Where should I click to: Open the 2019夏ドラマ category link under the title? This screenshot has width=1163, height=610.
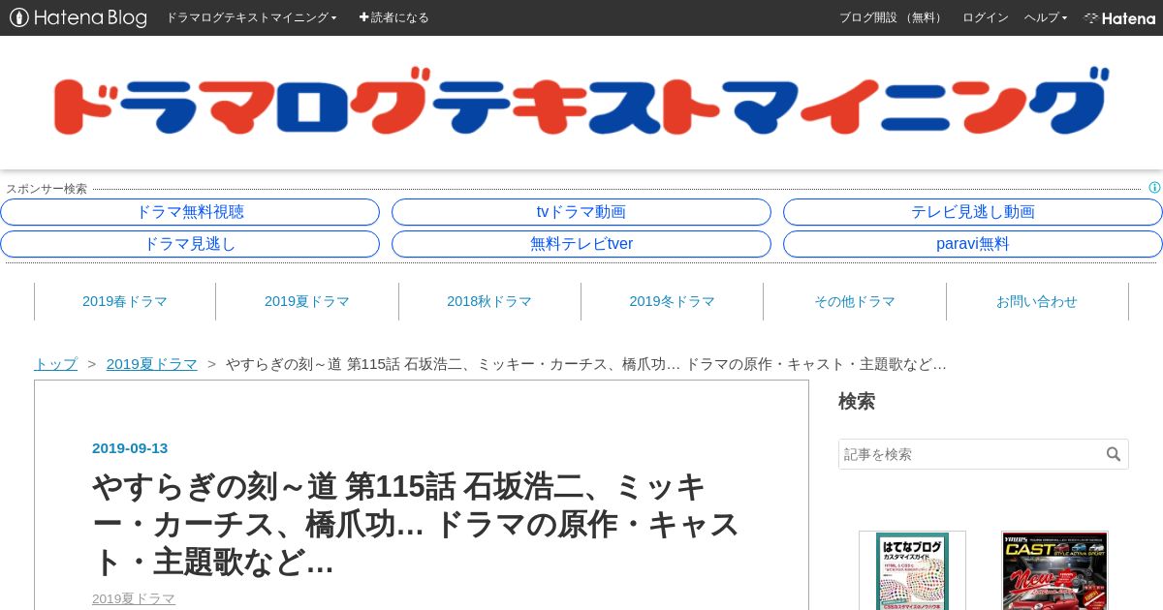[134, 598]
